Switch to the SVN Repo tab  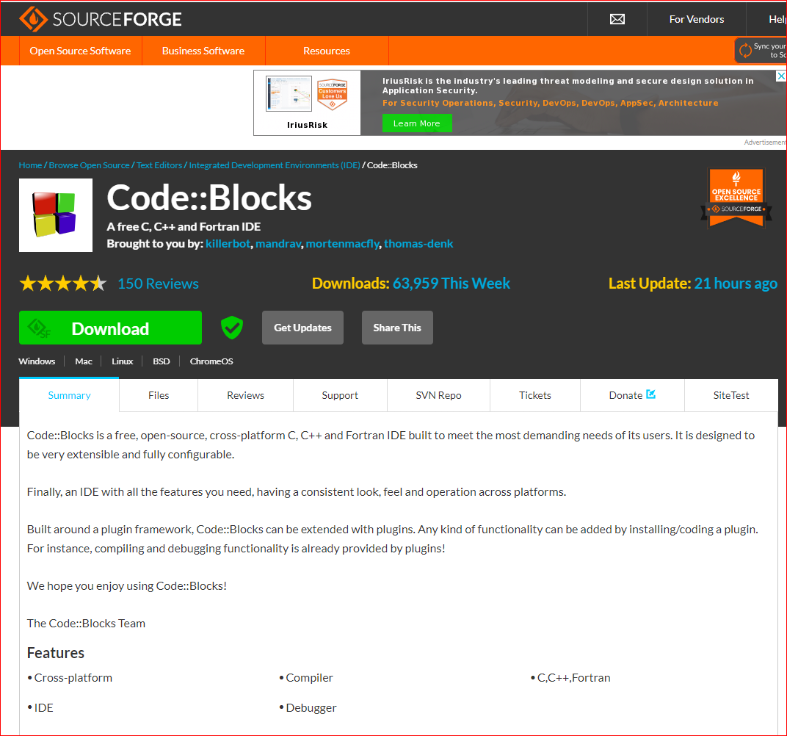(x=438, y=394)
